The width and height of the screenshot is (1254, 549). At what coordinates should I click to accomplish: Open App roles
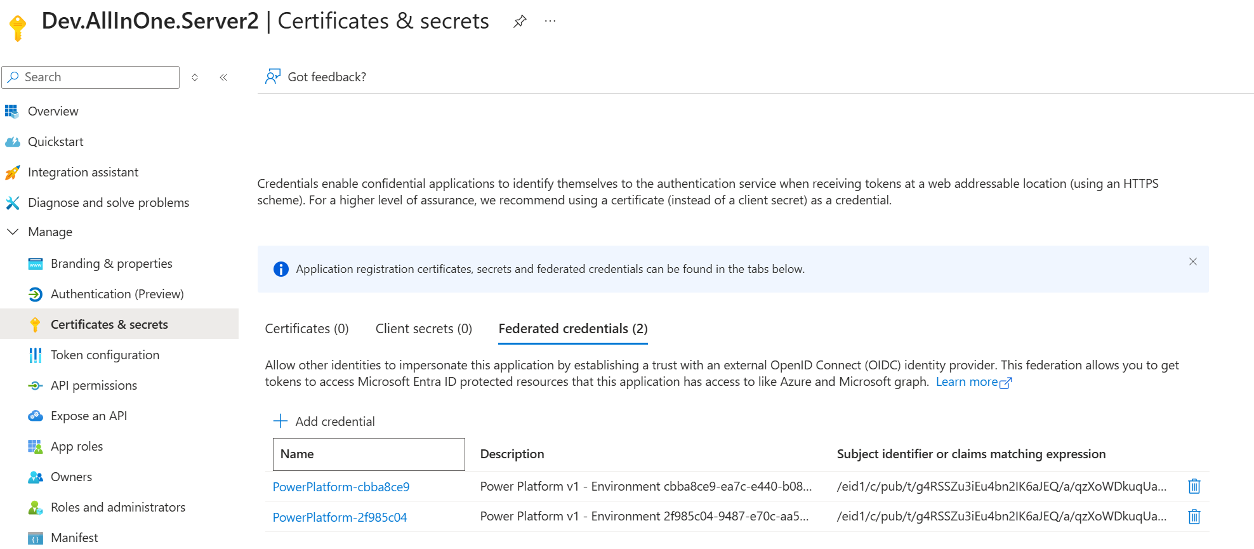77,446
